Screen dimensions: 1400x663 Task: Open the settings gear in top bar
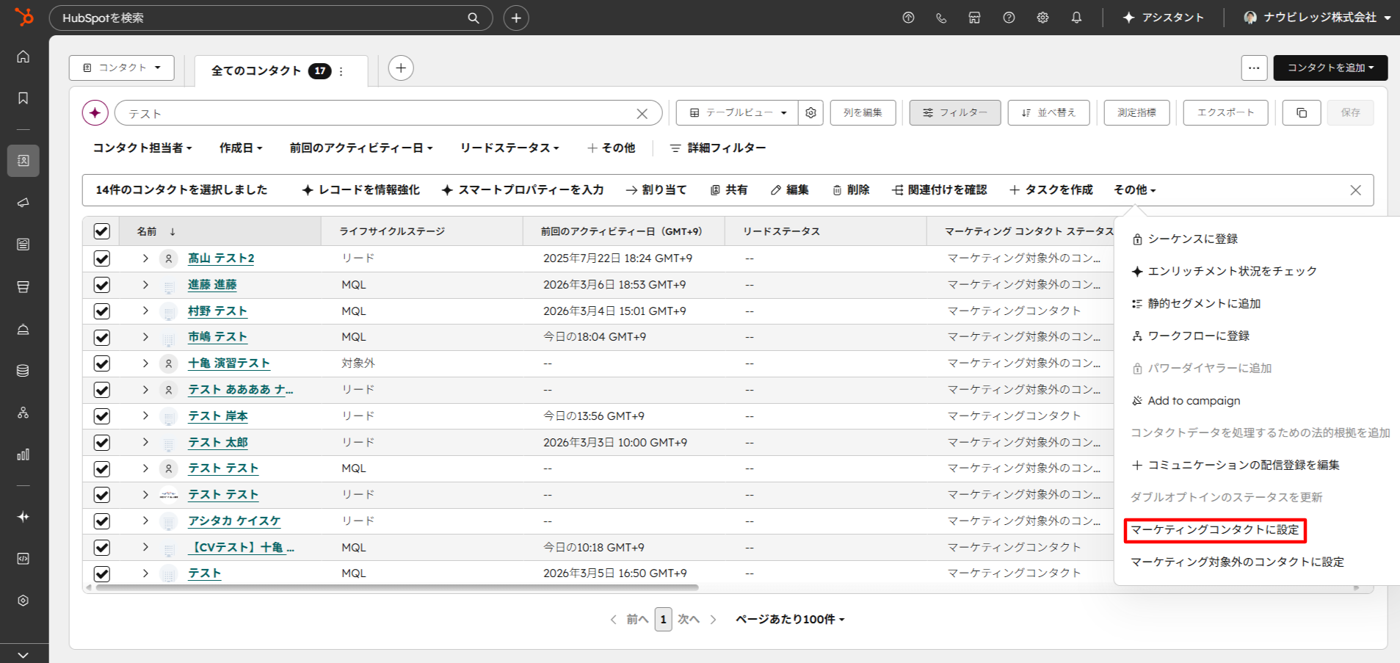point(1042,18)
